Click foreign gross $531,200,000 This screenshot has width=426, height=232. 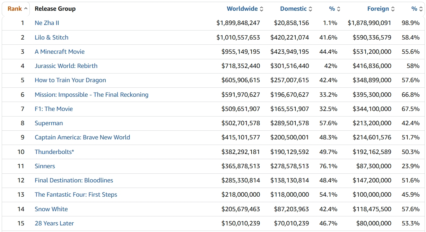pyautogui.click(x=372, y=52)
